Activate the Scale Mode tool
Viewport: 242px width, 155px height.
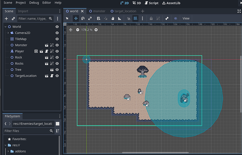(x=90, y=18)
